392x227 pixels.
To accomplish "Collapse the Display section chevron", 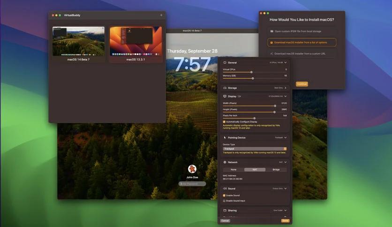I will coord(285,96).
